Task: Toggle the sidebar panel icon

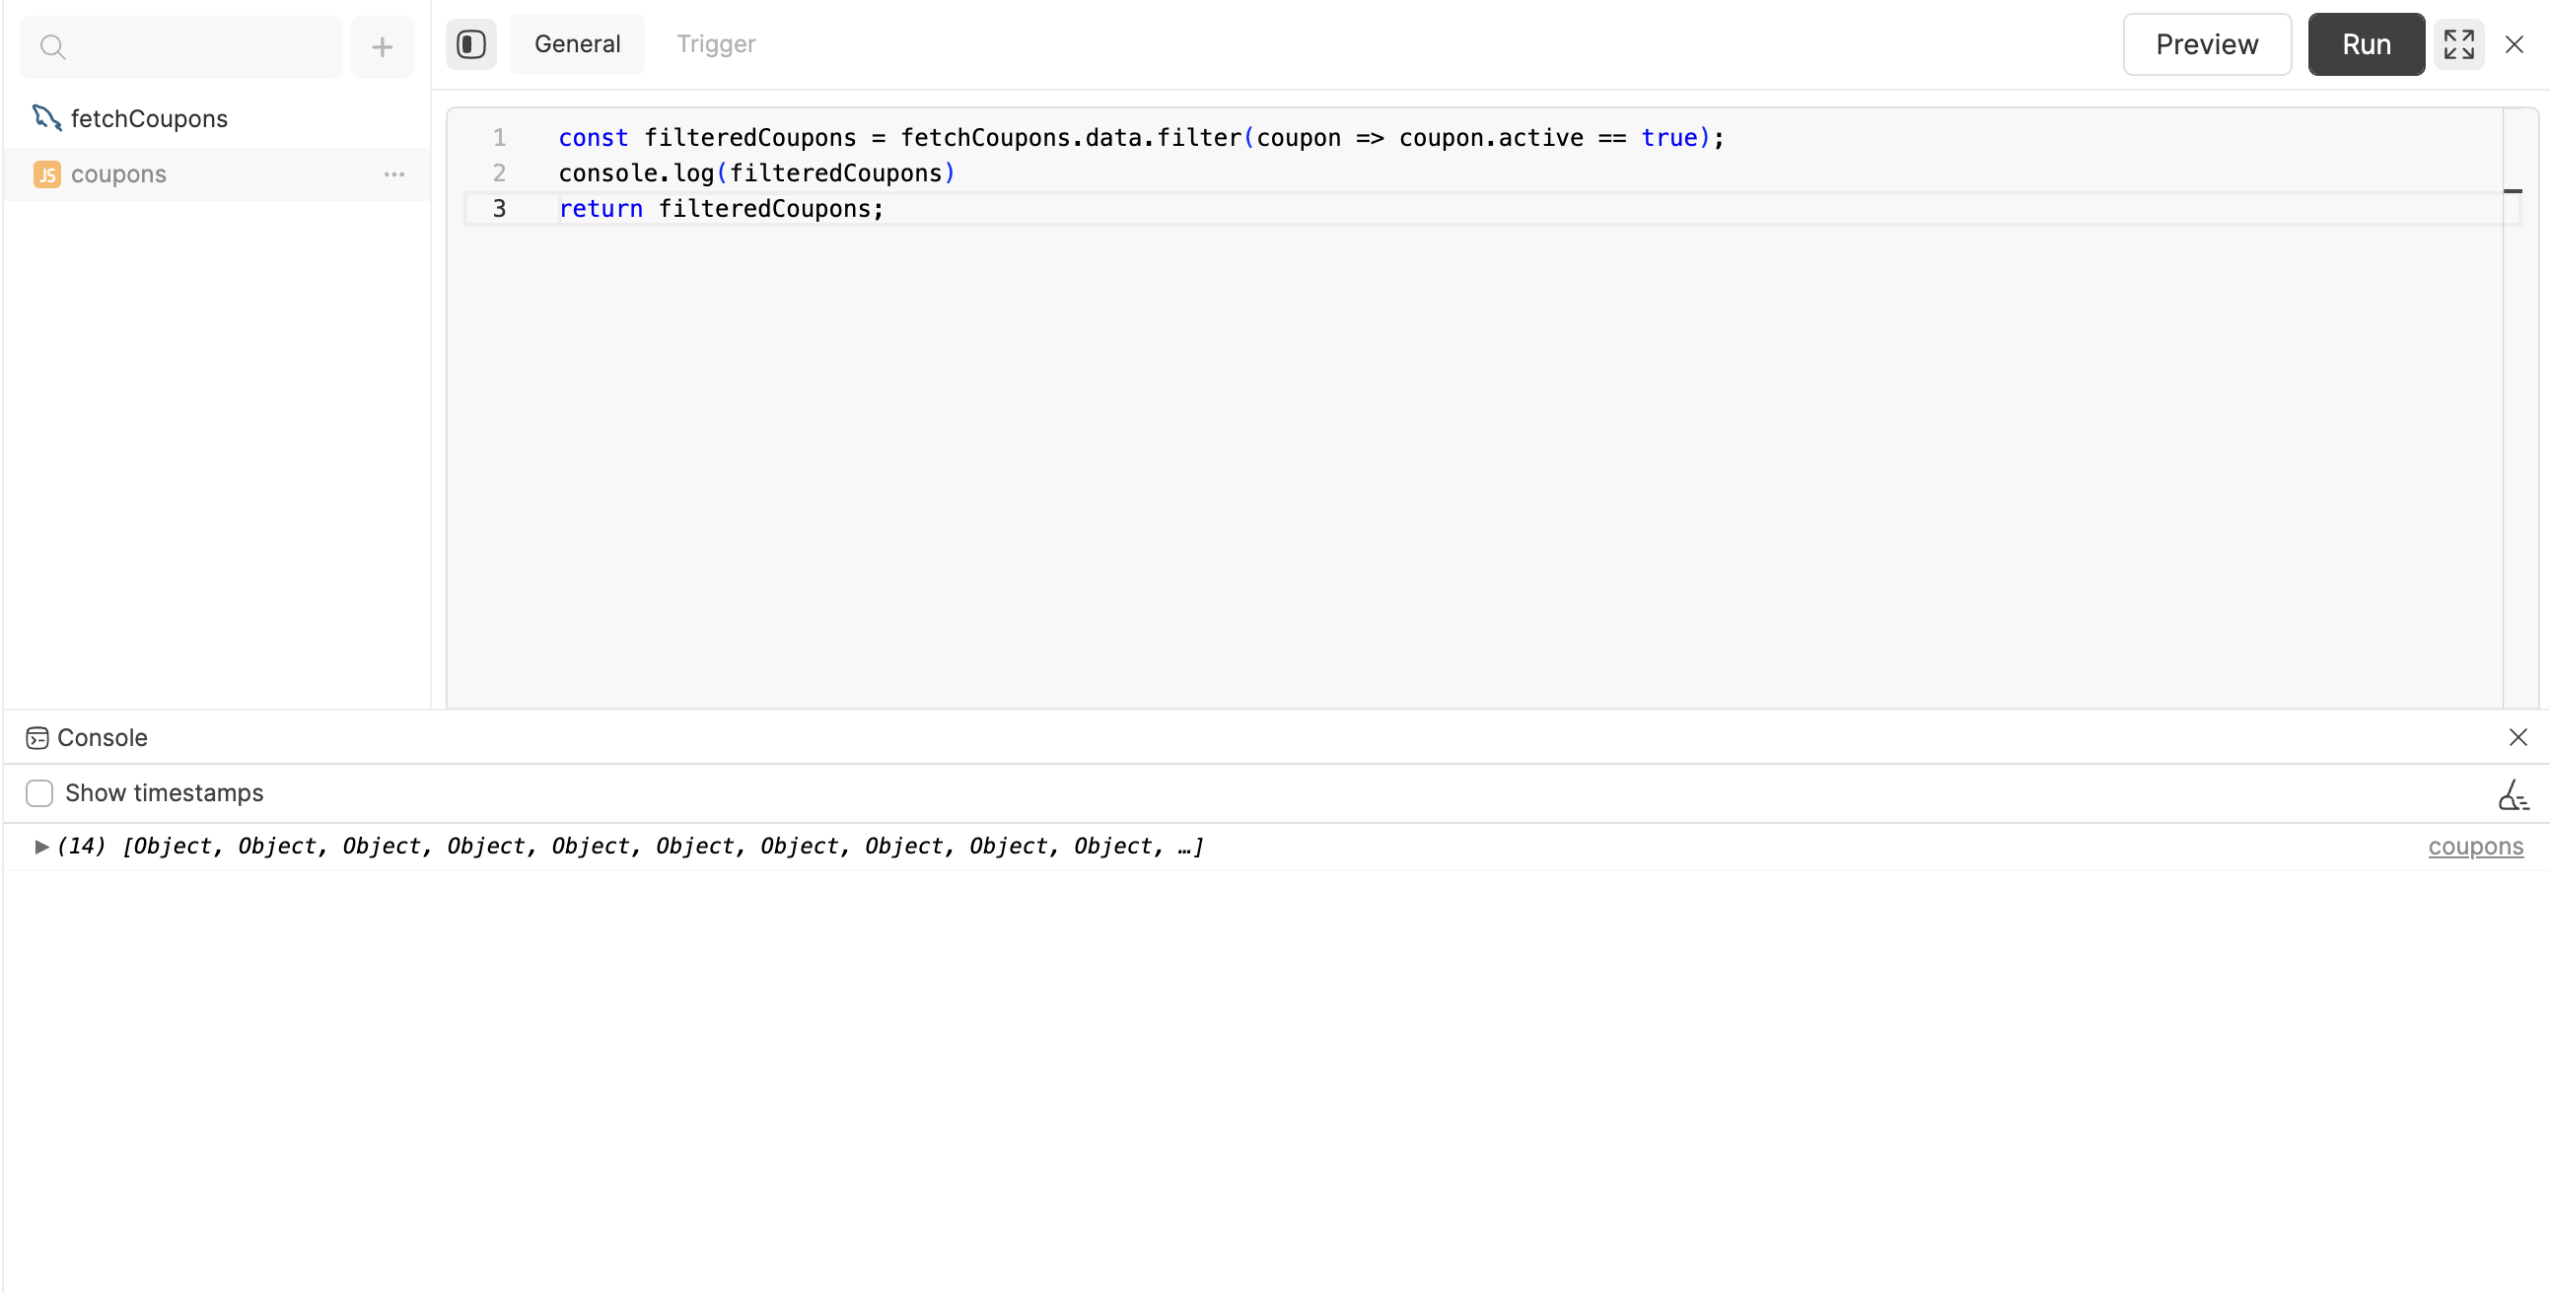Action: (471, 44)
